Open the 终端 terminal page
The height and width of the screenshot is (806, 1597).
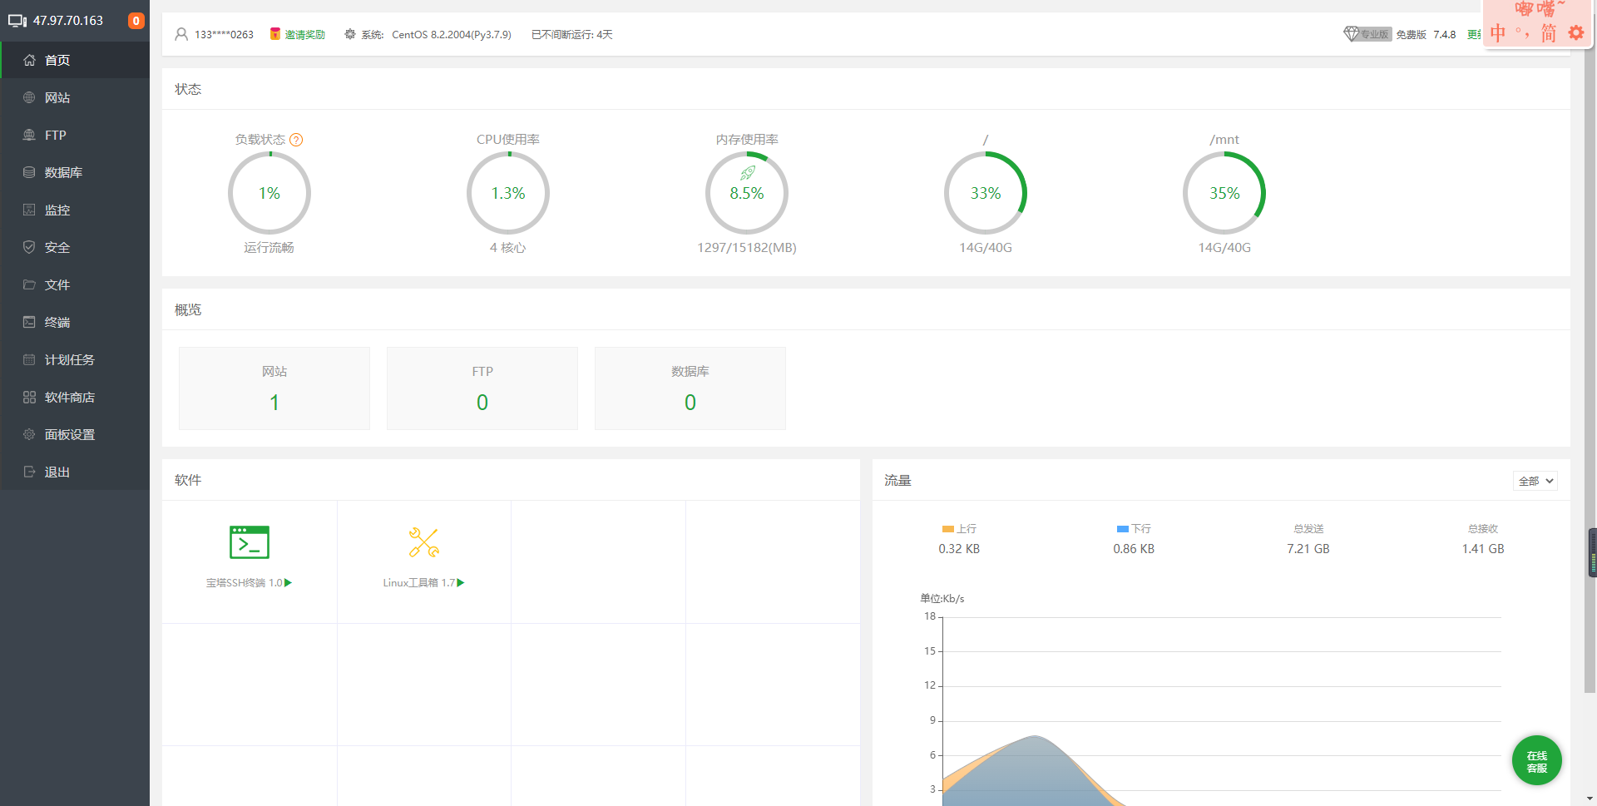(75, 322)
